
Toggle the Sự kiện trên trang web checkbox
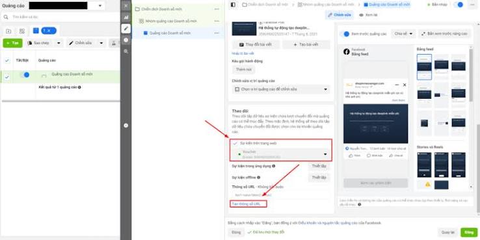235,143
